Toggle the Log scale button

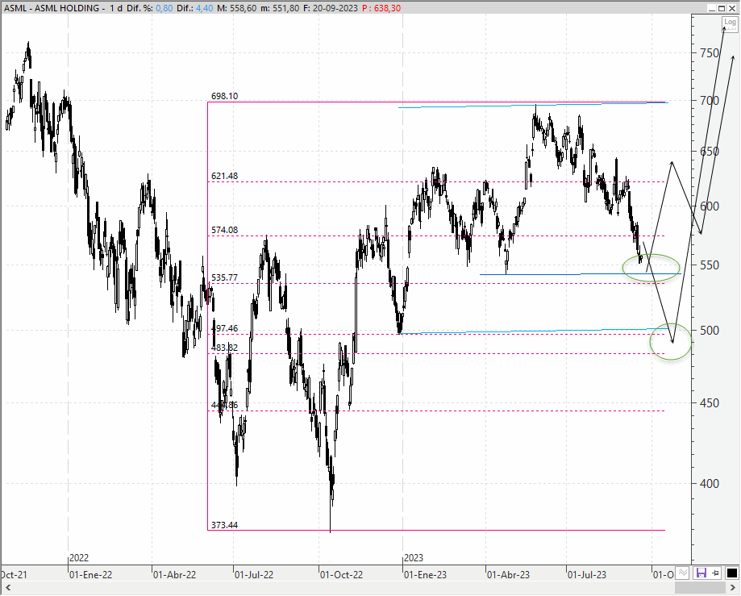coord(730,23)
